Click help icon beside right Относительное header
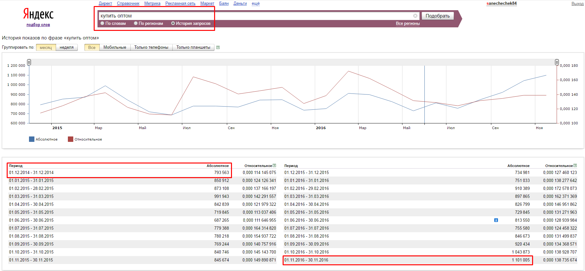585x271 pixels. click(x=575, y=166)
